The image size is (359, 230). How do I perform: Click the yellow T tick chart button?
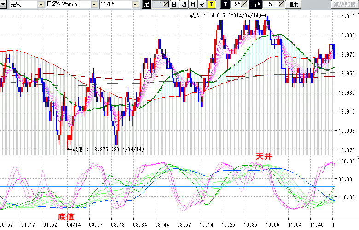[211, 5]
